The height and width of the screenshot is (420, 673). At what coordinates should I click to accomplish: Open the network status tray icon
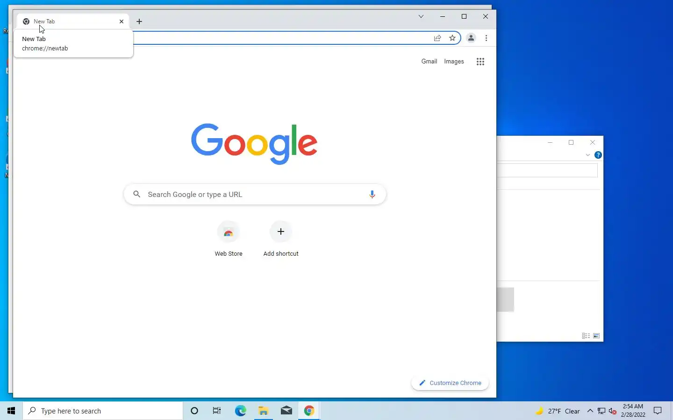tap(601, 411)
